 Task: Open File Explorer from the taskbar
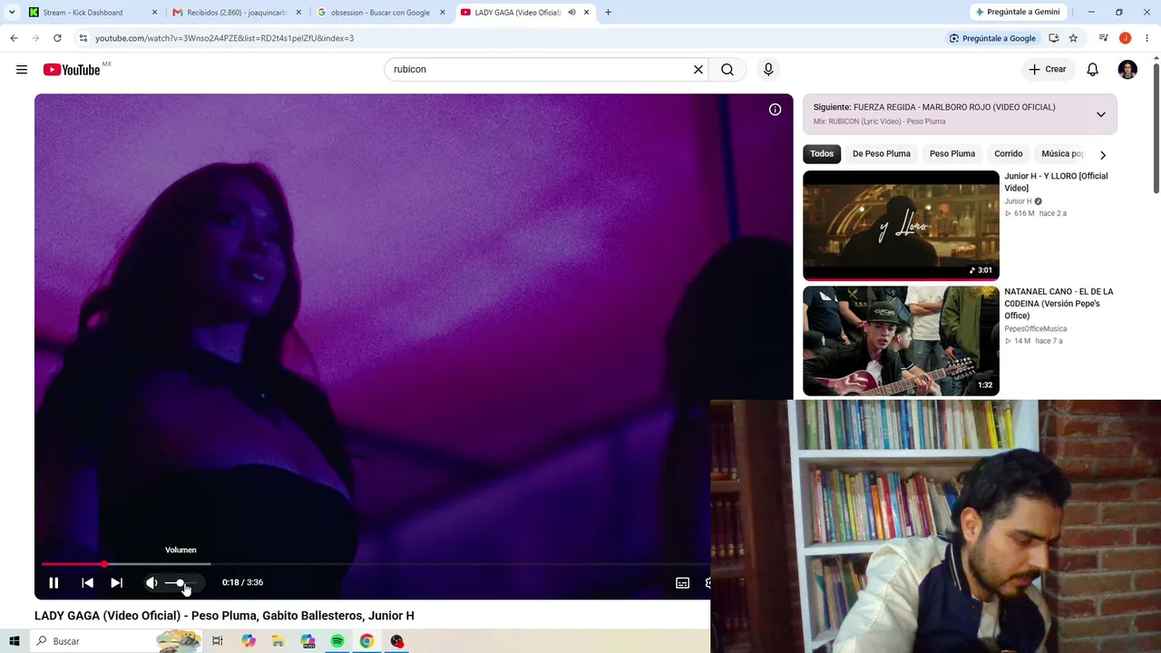tap(278, 641)
